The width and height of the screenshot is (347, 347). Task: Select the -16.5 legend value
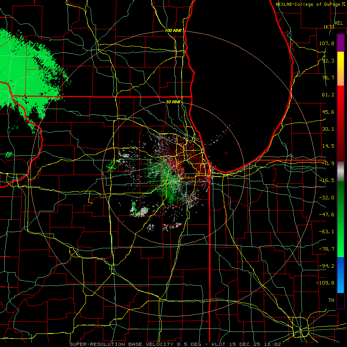click(x=327, y=180)
